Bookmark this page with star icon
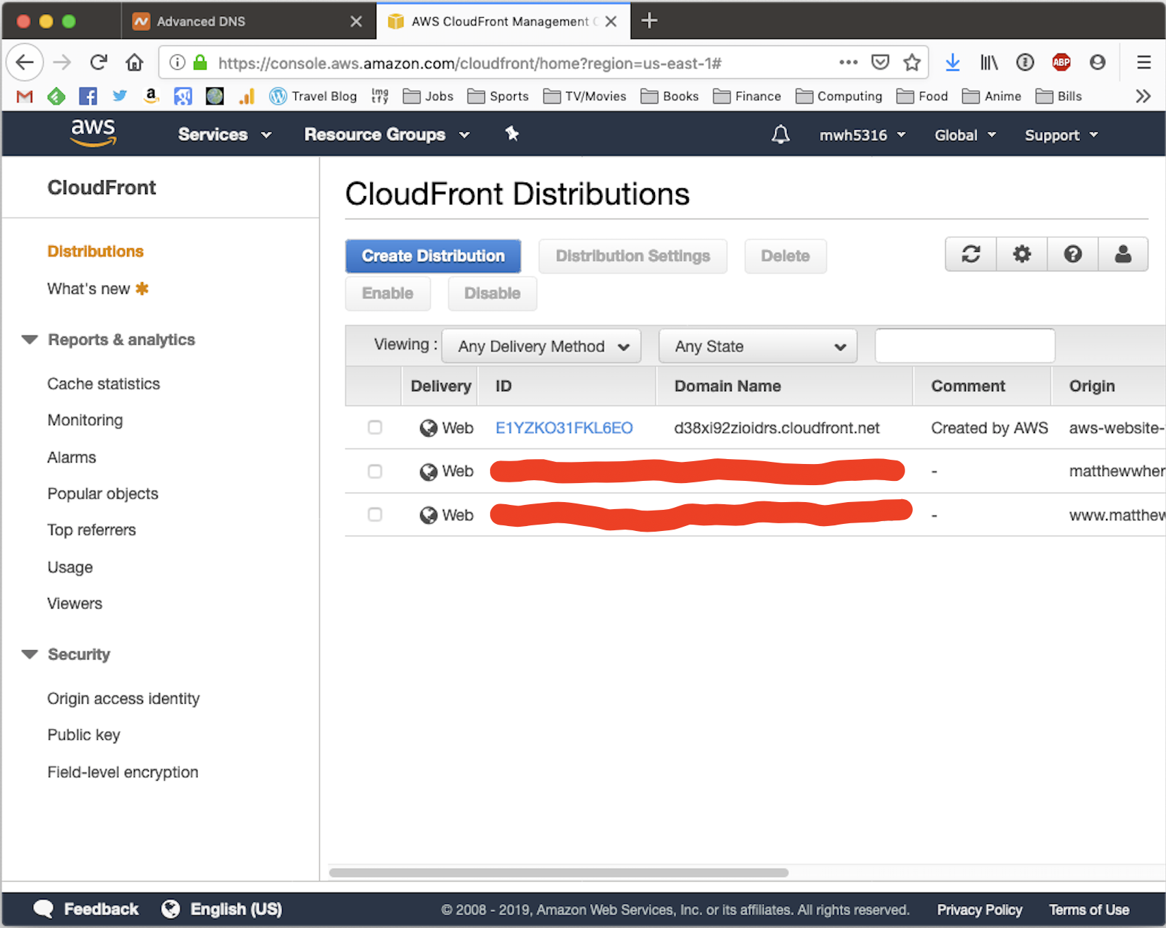 tap(912, 63)
